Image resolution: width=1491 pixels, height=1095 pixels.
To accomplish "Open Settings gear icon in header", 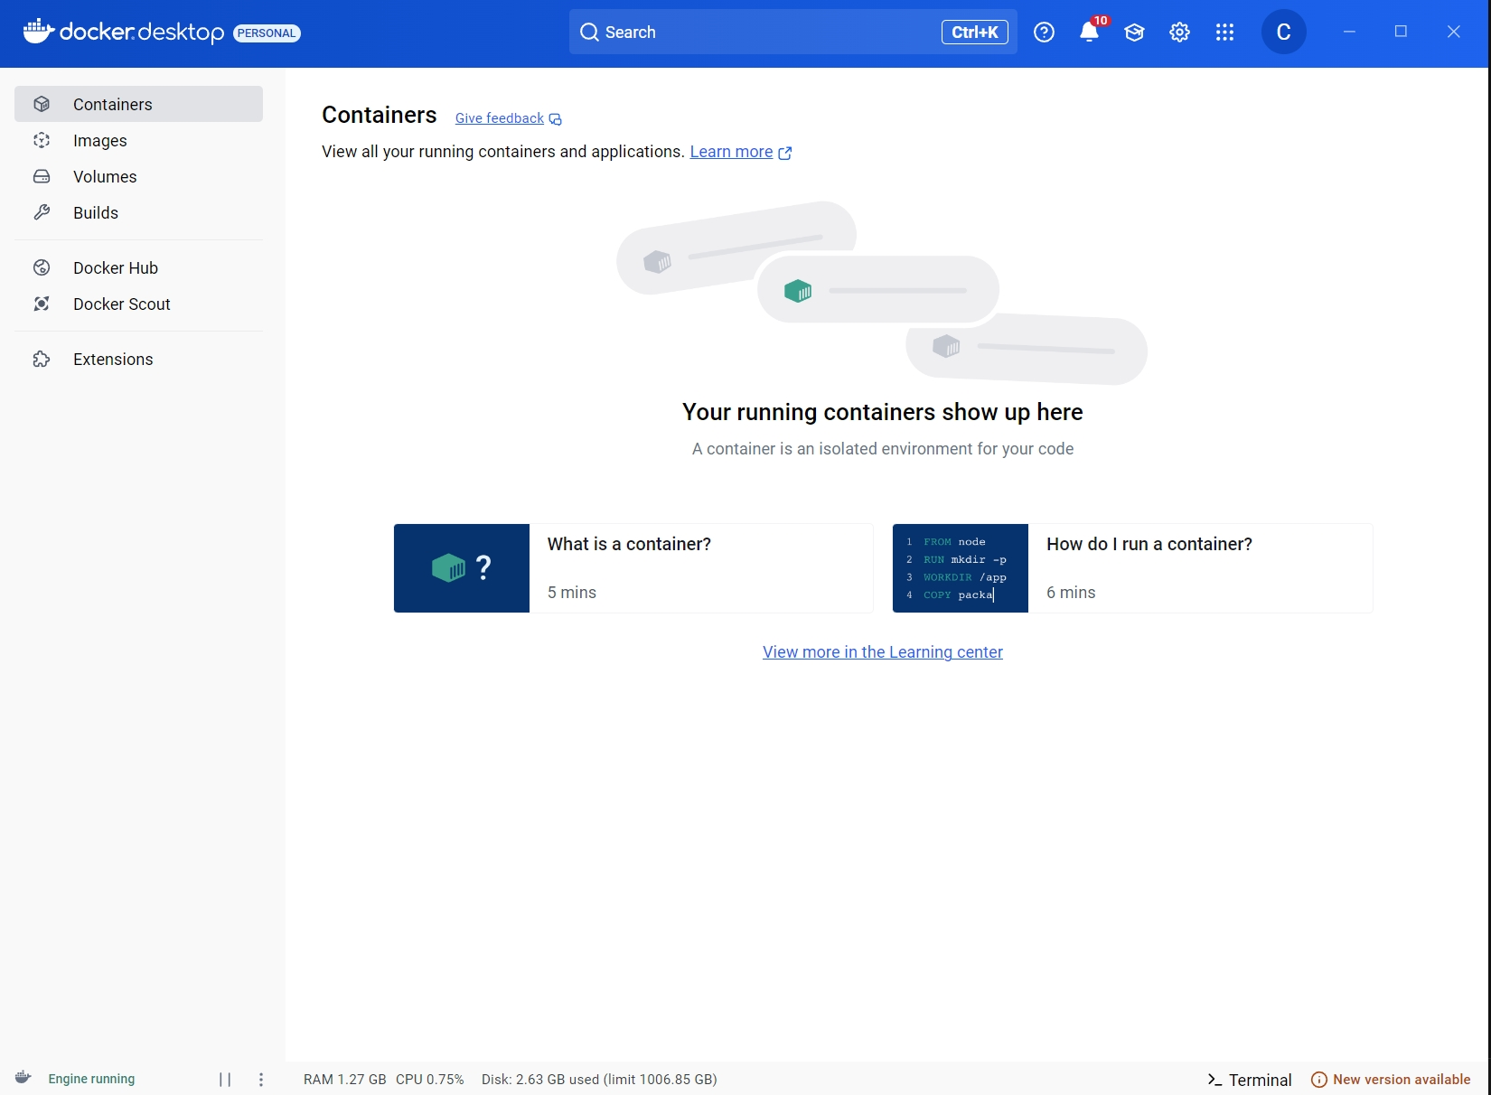I will (1179, 33).
